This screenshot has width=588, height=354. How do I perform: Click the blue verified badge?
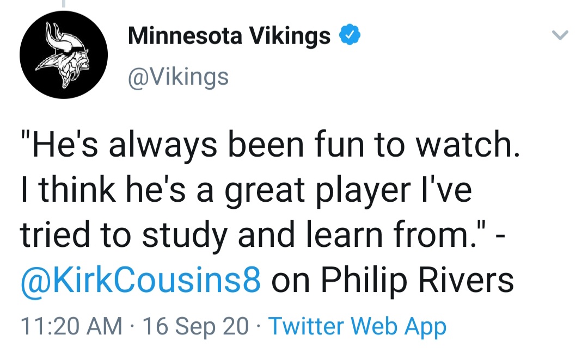pyautogui.click(x=350, y=35)
